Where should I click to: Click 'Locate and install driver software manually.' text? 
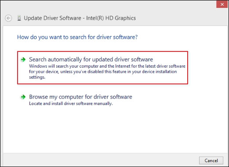pyautogui.click(x=71, y=104)
